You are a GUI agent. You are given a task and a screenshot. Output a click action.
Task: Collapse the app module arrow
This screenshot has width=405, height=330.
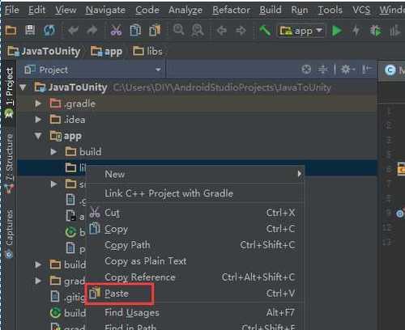[x=38, y=136]
